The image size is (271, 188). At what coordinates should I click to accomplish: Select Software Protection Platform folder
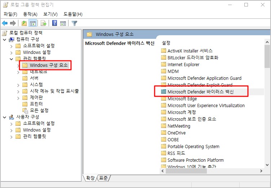[x=195, y=160]
